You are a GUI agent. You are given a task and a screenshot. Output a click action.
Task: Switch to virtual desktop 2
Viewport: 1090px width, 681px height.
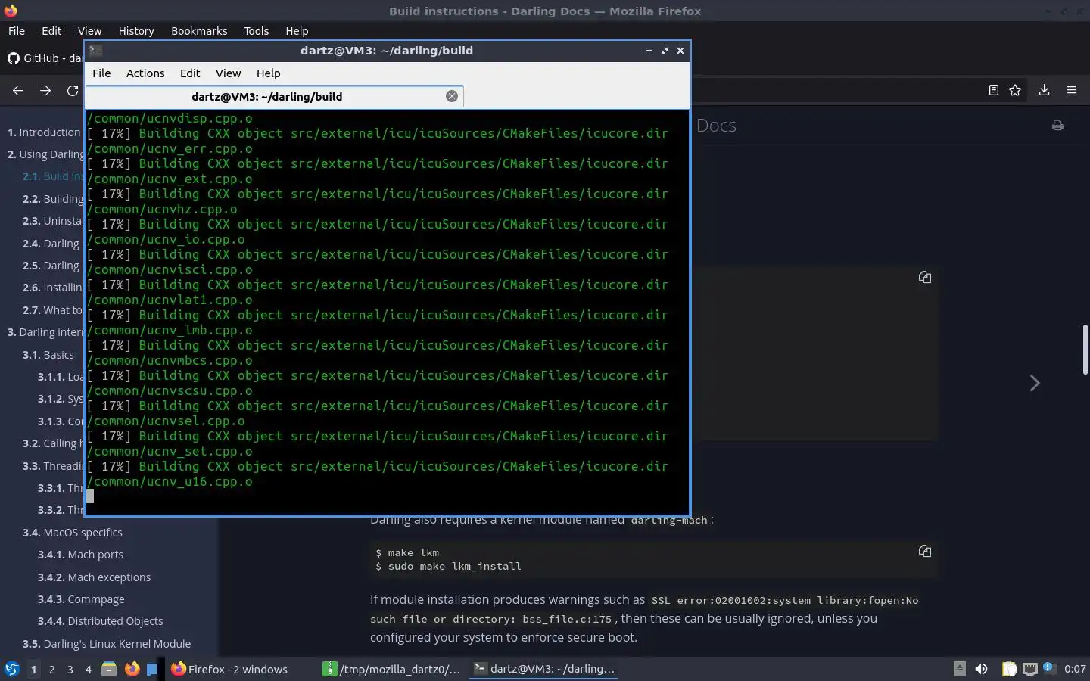51,670
